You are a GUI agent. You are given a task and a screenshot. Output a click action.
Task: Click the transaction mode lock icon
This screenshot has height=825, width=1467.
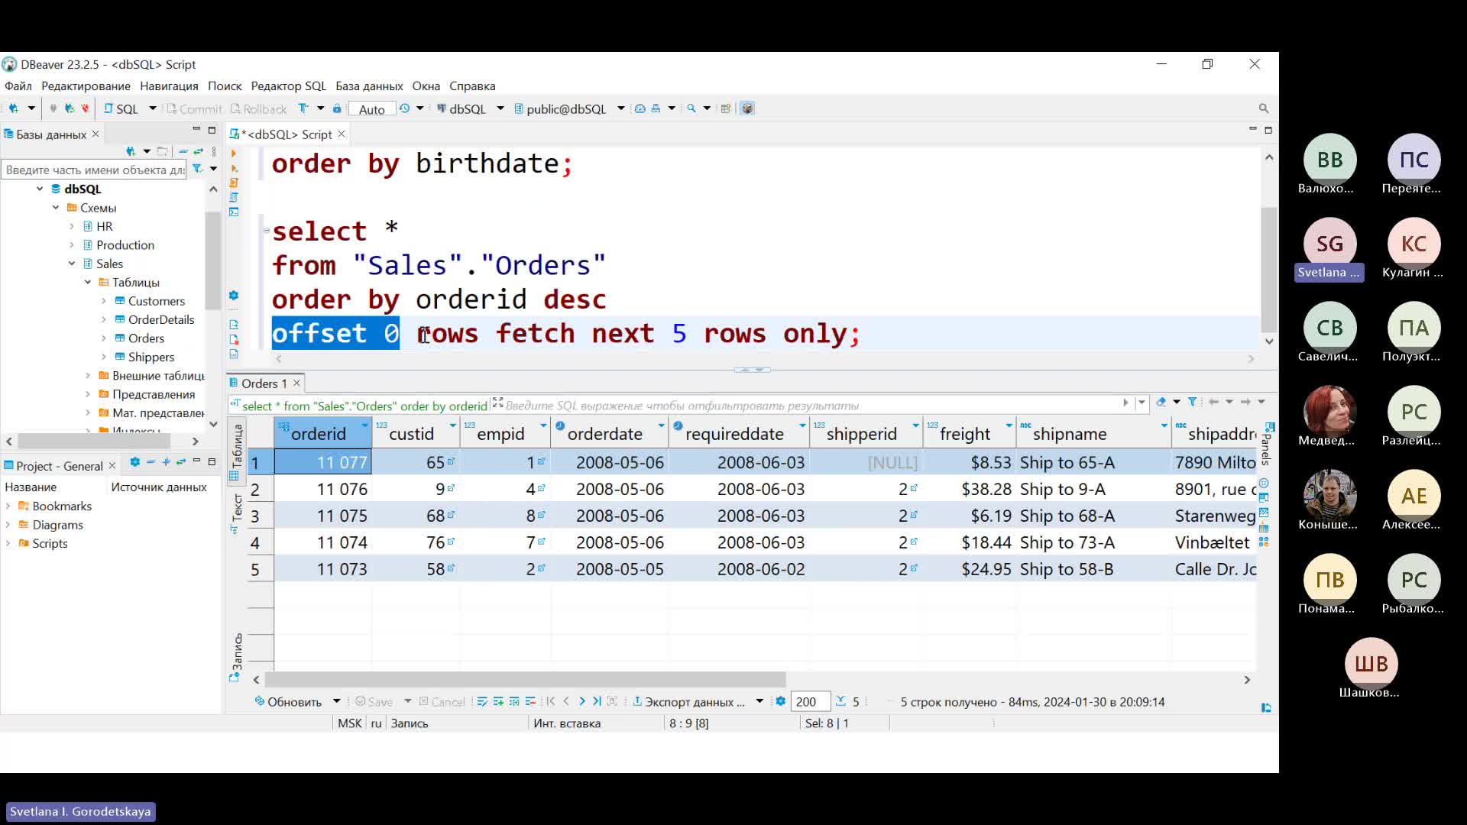point(337,108)
